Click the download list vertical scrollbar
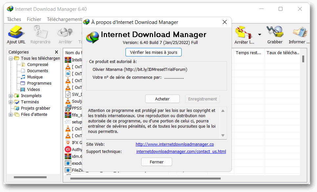317x192 pixels. [x=303, y=59]
